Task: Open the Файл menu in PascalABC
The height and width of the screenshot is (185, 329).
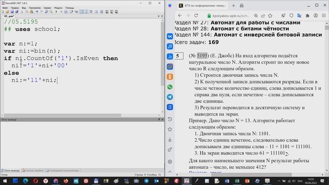Action: pyautogui.click(x=5, y=8)
